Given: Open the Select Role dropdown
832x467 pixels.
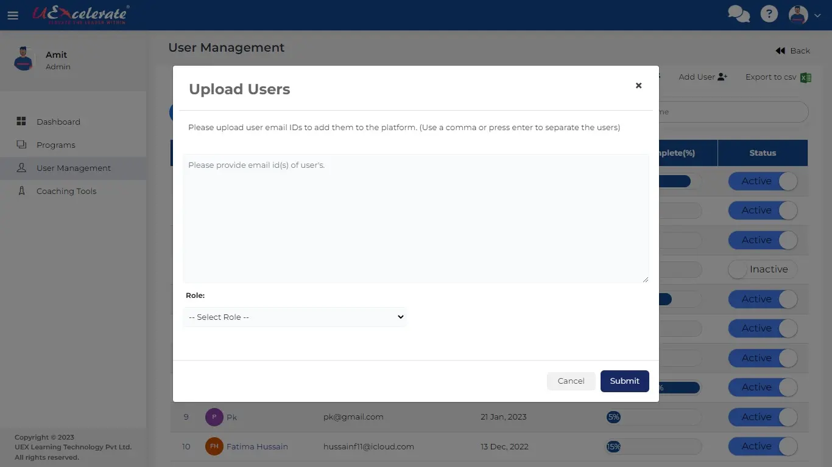Looking at the screenshot, I should point(295,317).
